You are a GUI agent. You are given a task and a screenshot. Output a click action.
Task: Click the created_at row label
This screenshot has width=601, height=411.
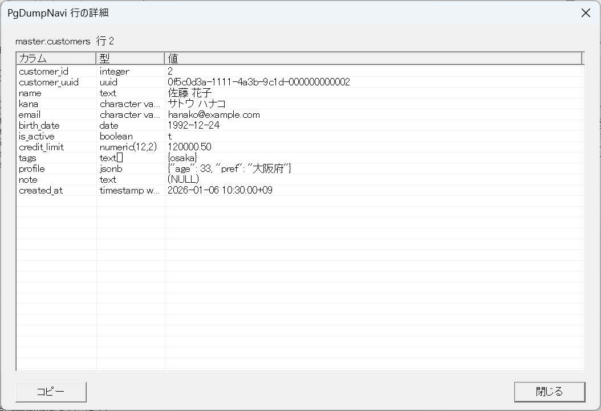click(40, 190)
